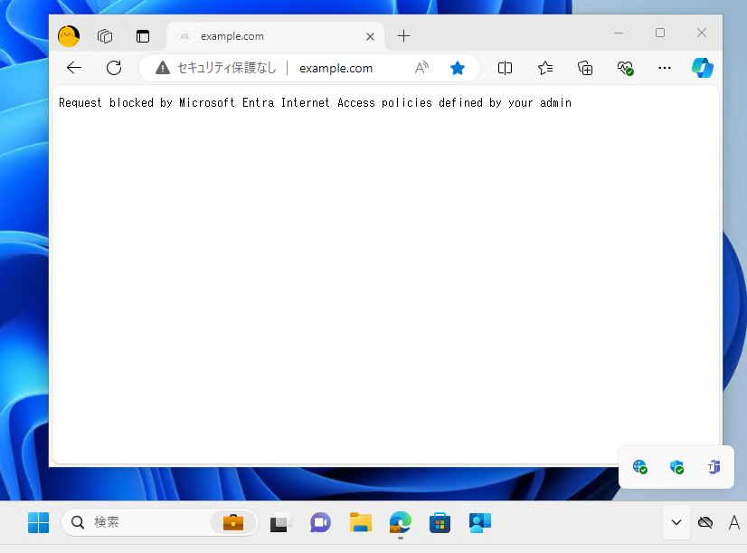Click the security warning triangle icon

[163, 68]
